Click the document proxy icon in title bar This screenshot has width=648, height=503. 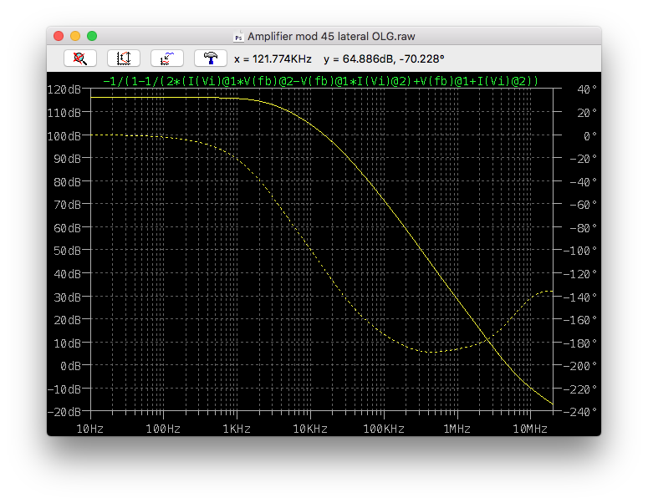pos(238,36)
